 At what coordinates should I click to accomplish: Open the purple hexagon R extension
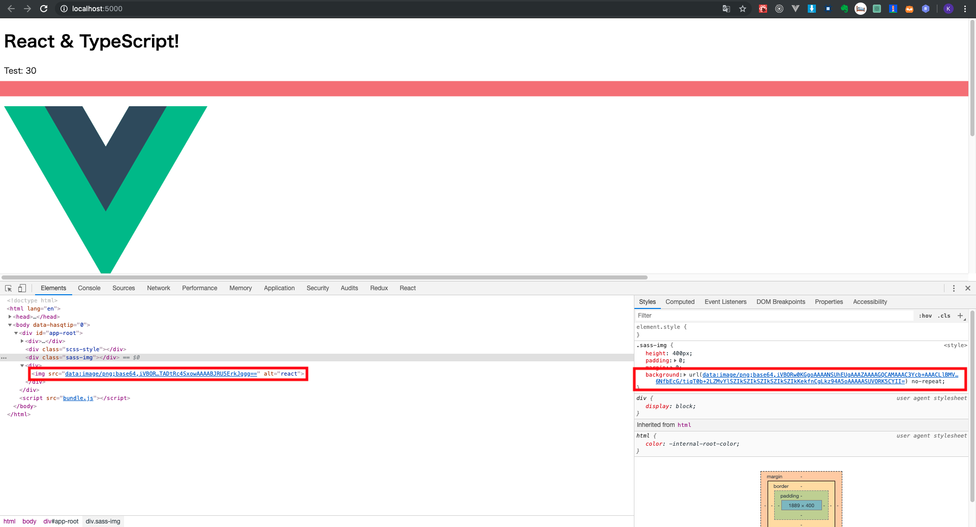tap(926, 9)
